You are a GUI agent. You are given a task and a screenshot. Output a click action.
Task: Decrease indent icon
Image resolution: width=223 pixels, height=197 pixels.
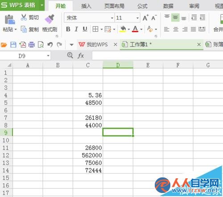(194, 17)
